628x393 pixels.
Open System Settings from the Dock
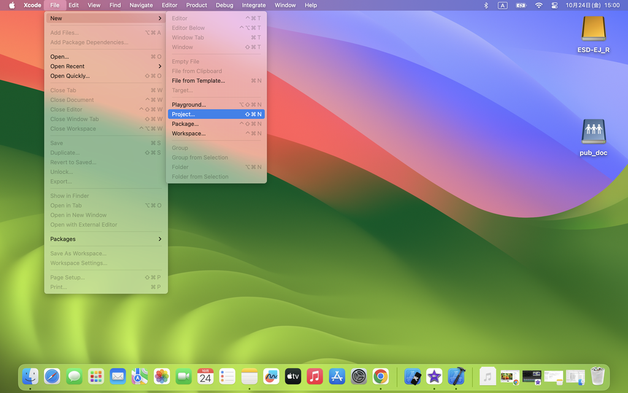pos(358,376)
